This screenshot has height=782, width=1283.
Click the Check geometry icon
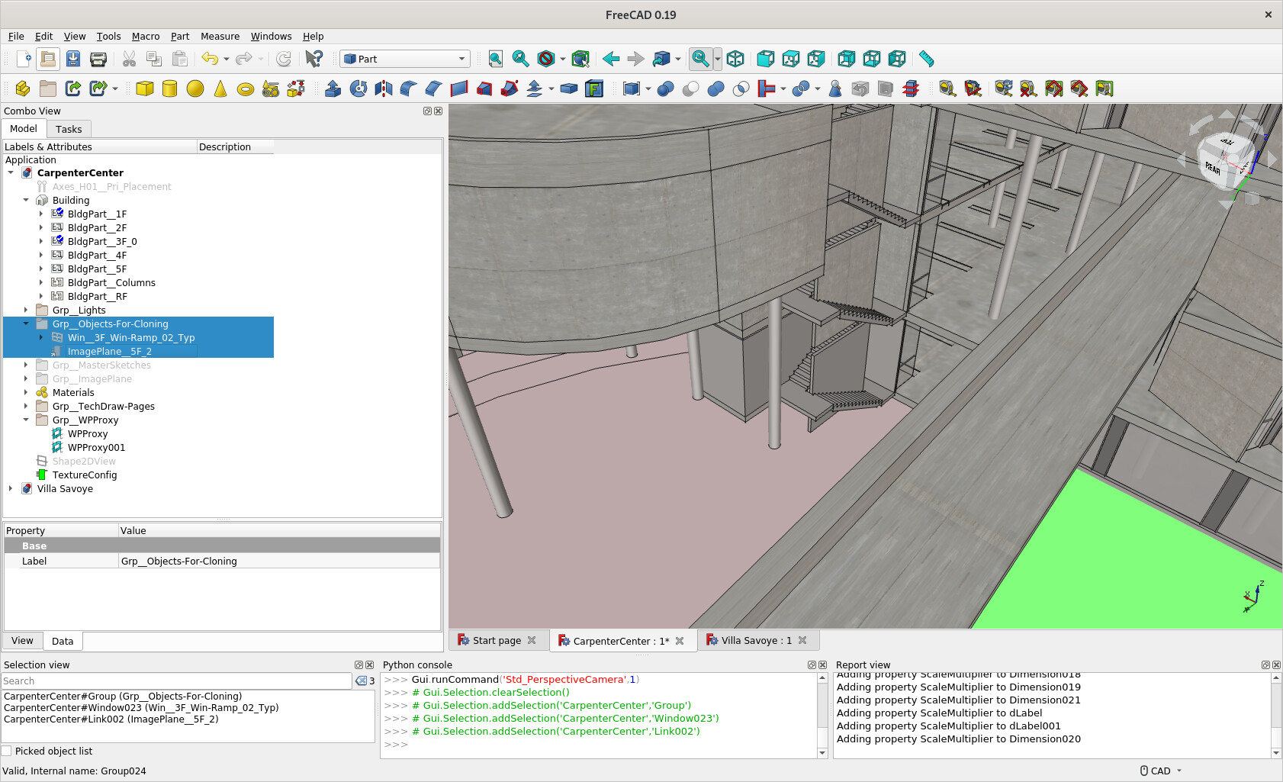[835, 88]
